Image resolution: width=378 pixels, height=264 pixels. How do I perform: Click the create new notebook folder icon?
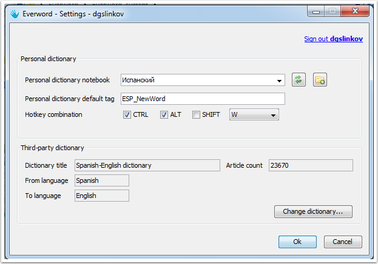click(320, 80)
